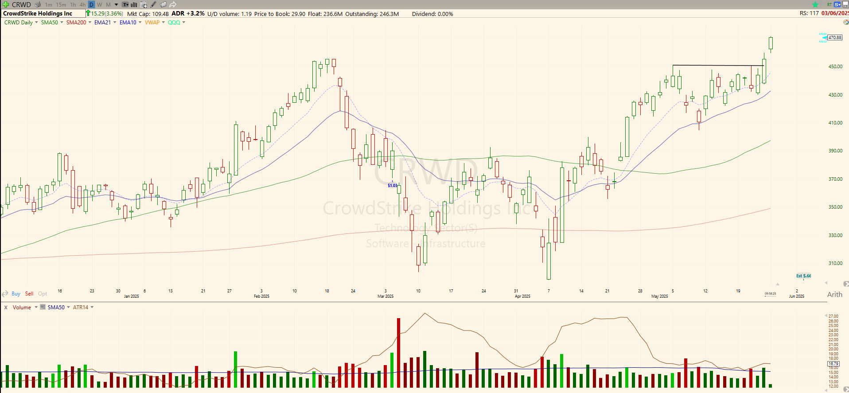Click the ADR +3.2% text
The image size is (849, 393).
188,13
